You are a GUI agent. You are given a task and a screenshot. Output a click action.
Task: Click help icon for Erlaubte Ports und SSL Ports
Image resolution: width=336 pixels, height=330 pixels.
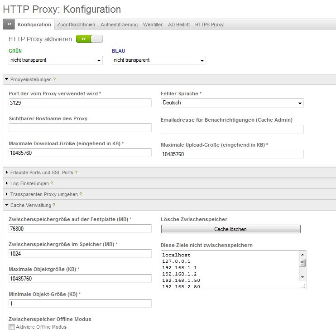[x=76, y=172]
